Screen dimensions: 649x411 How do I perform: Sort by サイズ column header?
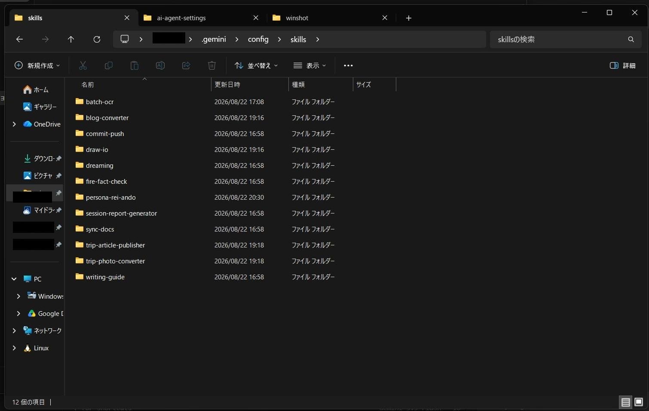(x=374, y=84)
